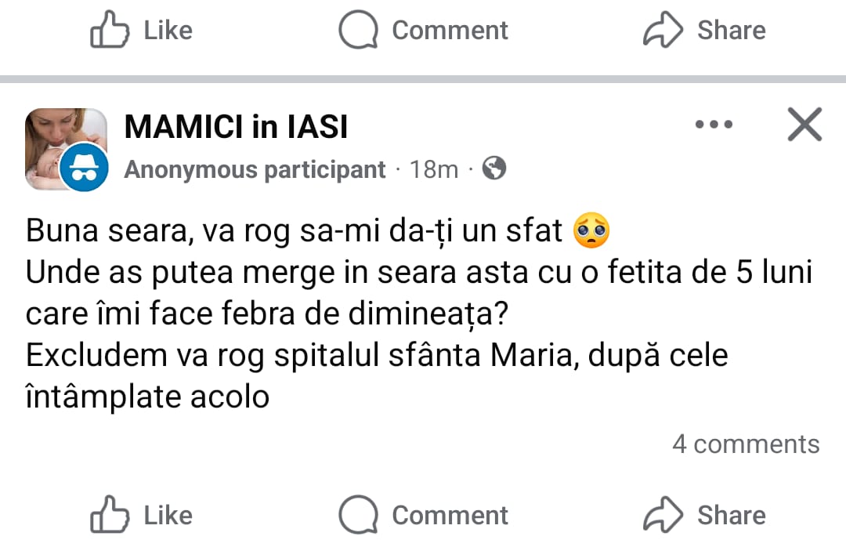The width and height of the screenshot is (846, 540).
Task: Dismiss the post with the X button
Action: click(804, 125)
